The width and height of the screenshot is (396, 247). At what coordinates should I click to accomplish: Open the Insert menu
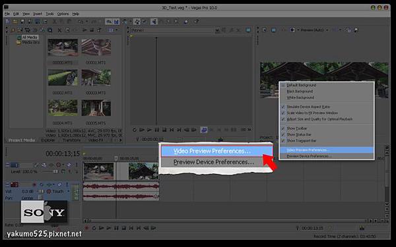tap(38, 14)
